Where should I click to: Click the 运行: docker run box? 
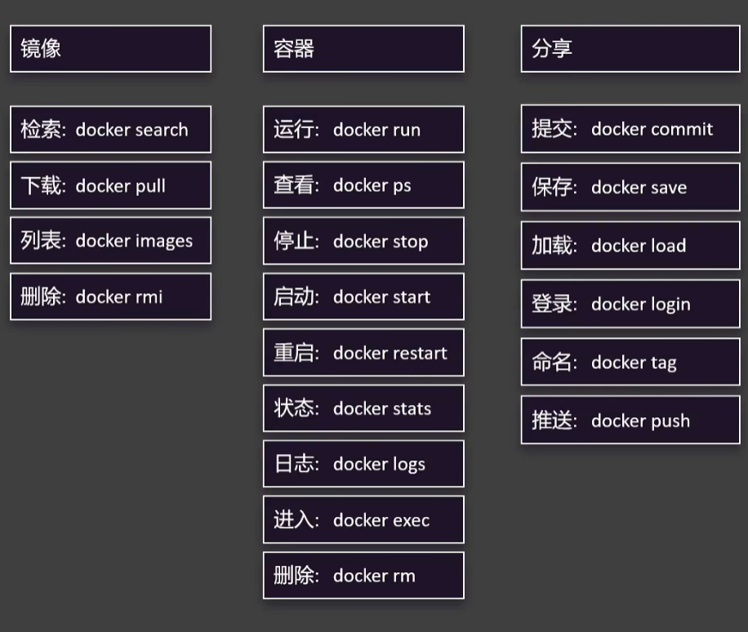(363, 129)
